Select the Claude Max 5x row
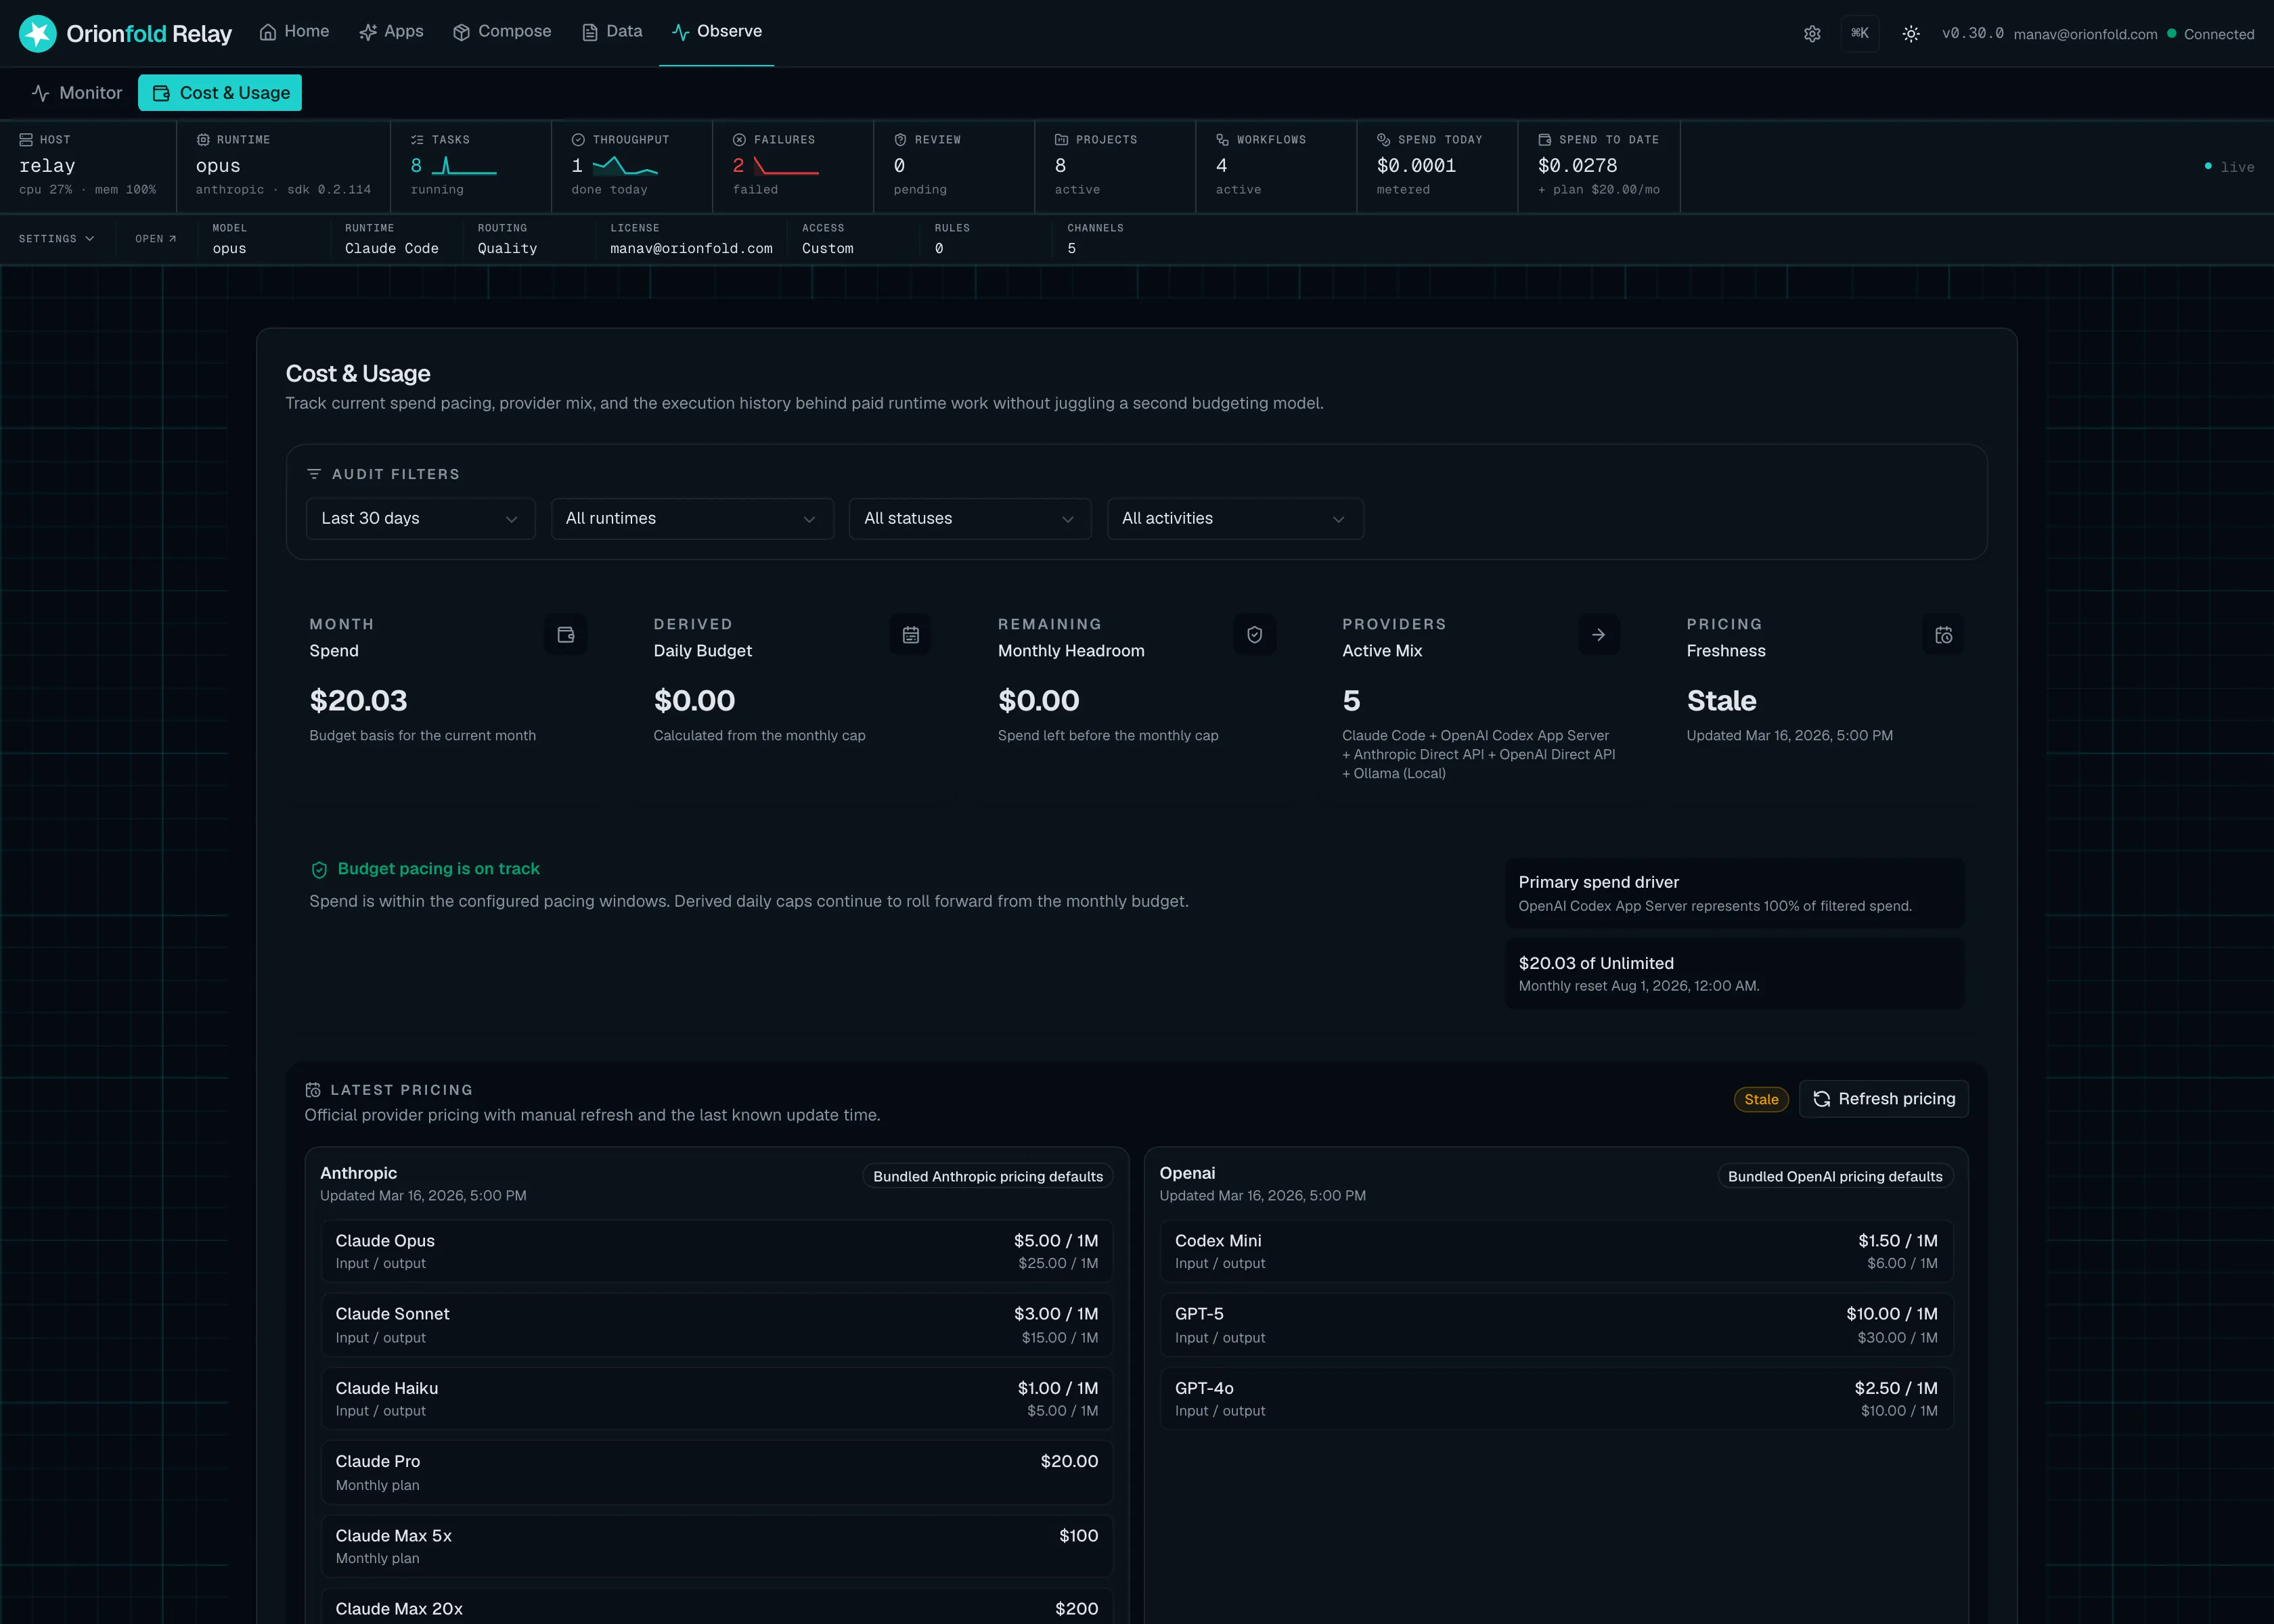This screenshot has width=2274, height=1624. [x=717, y=1546]
